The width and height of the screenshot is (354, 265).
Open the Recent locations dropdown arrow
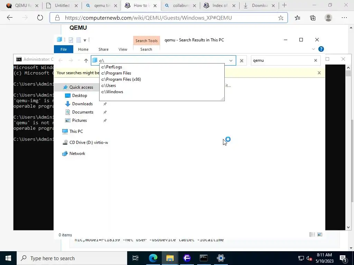coord(78,60)
